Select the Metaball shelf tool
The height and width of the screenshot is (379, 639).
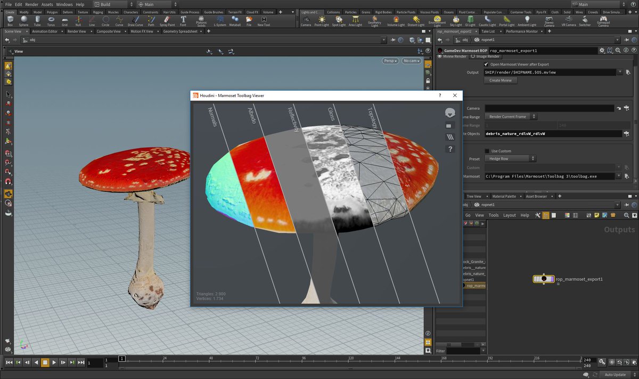tap(235, 21)
